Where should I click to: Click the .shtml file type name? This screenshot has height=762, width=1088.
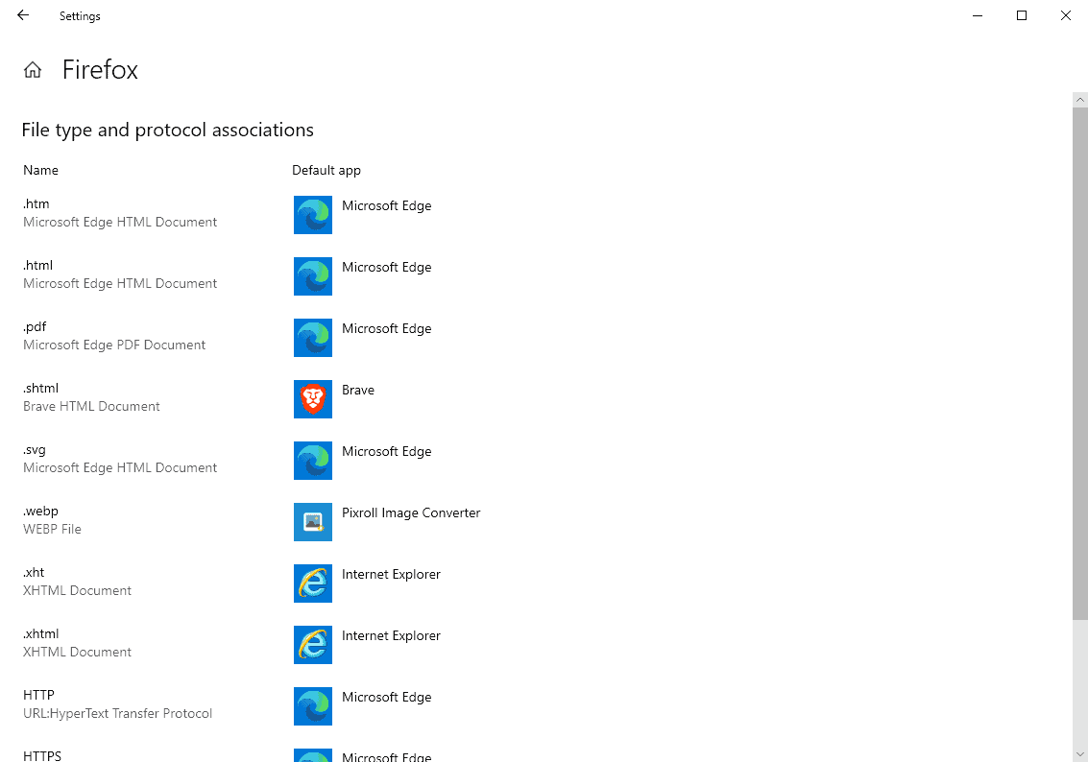(x=40, y=389)
